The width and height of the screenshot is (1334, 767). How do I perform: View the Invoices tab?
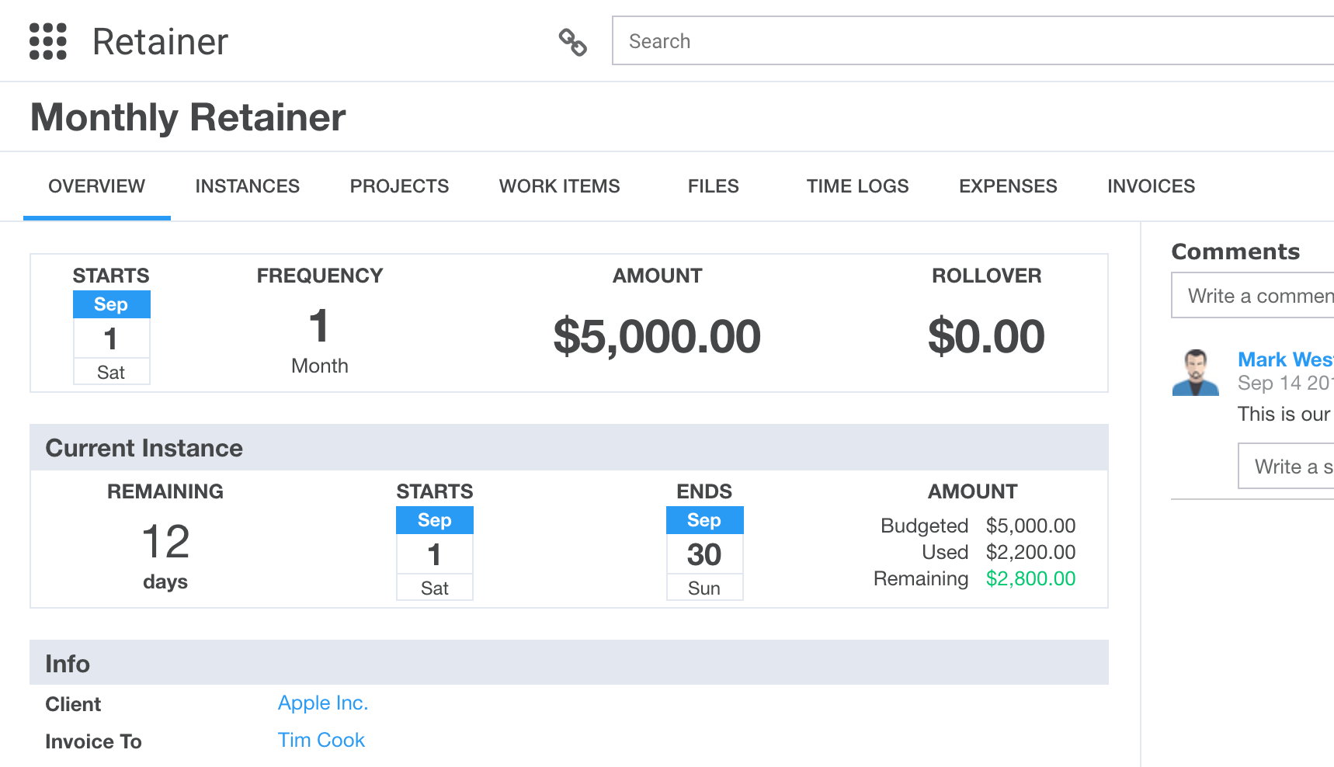tap(1151, 186)
